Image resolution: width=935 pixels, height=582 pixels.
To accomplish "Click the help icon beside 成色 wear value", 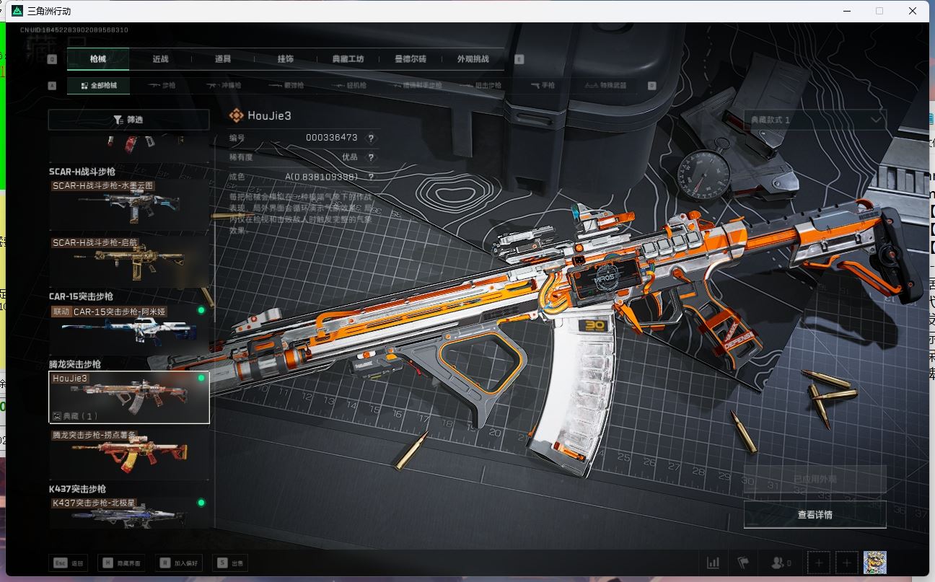I will 372,177.
